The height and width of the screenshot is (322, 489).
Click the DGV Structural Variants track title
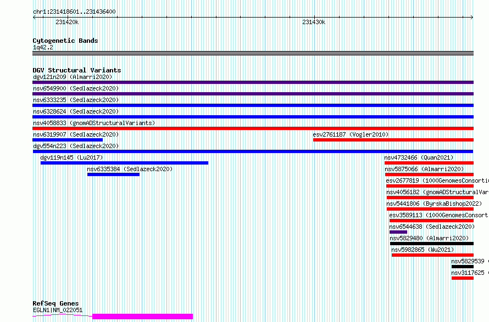tap(77, 70)
